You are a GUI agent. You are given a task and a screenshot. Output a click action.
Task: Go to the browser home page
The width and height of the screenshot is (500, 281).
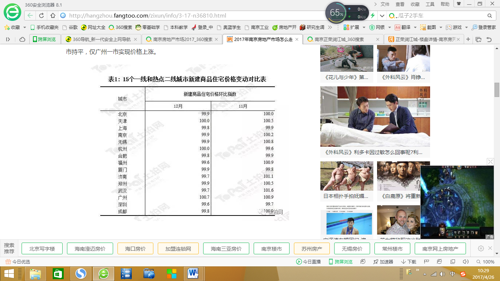(x=53, y=16)
